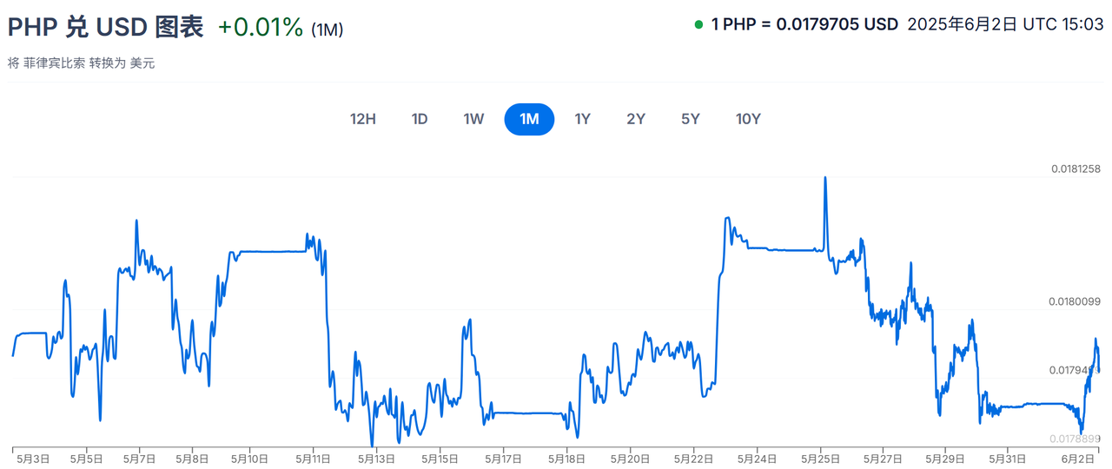Click the +0.01% change percentage

260,27
